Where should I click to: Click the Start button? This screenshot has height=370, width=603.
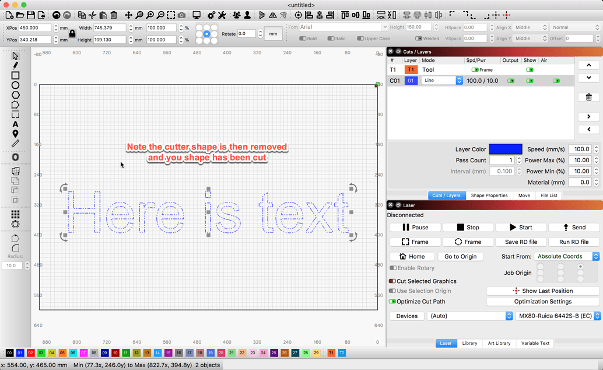tap(521, 227)
